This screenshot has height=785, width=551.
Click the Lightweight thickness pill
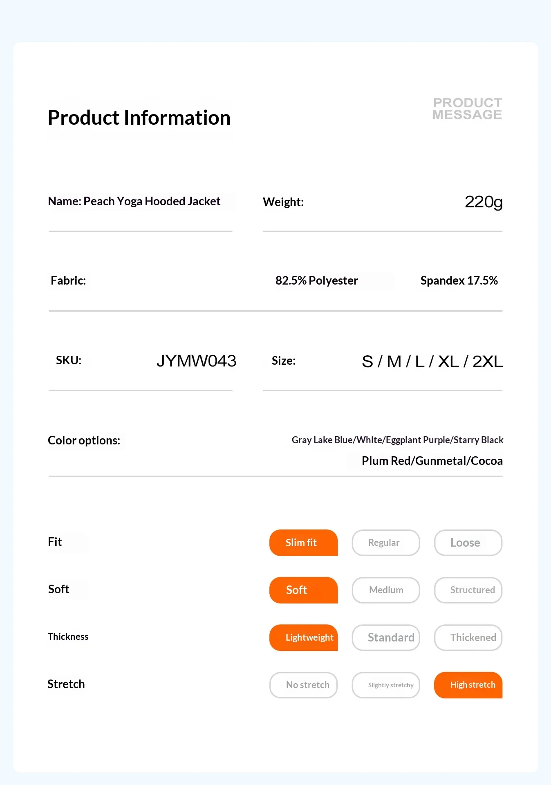tap(303, 637)
